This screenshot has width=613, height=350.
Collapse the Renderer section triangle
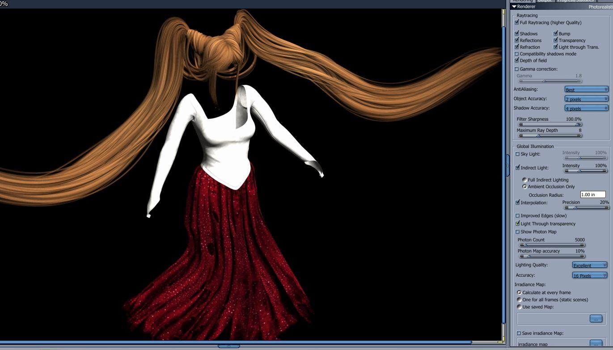pyautogui.click(x=514, y=7)
